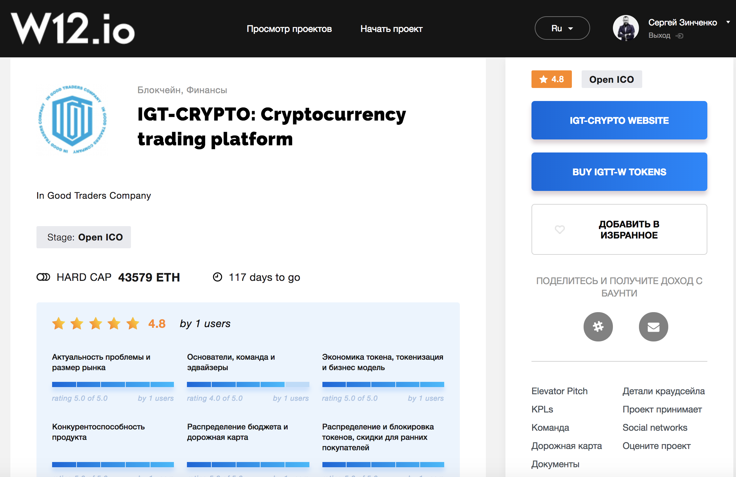Image resolution: width=736 pixels, height=477 pixels.
Task: Click the W12.io logo
Action: [73, 29]
